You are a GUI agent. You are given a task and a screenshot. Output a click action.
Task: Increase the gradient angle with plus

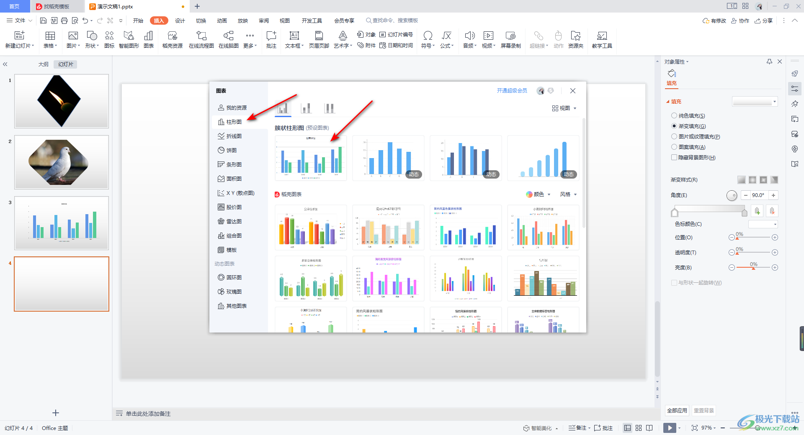point(773,195)
